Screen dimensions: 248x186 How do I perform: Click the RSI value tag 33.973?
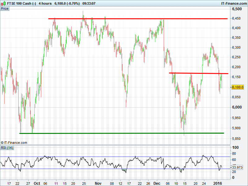tap(237, 168)
